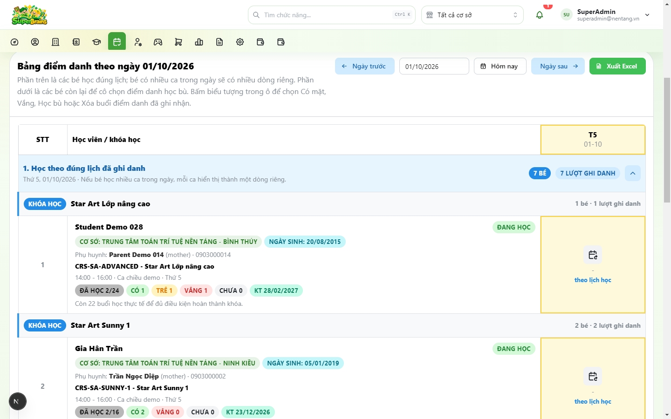This screenshot has height=419, width=671.
Task: Click "theo lịch học" for Student Demo 028
Action: click(593, 280)
